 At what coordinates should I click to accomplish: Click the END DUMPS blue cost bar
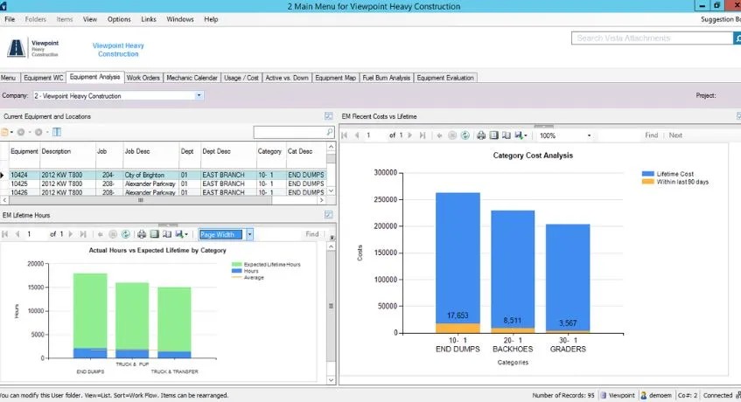pos(458,258)
